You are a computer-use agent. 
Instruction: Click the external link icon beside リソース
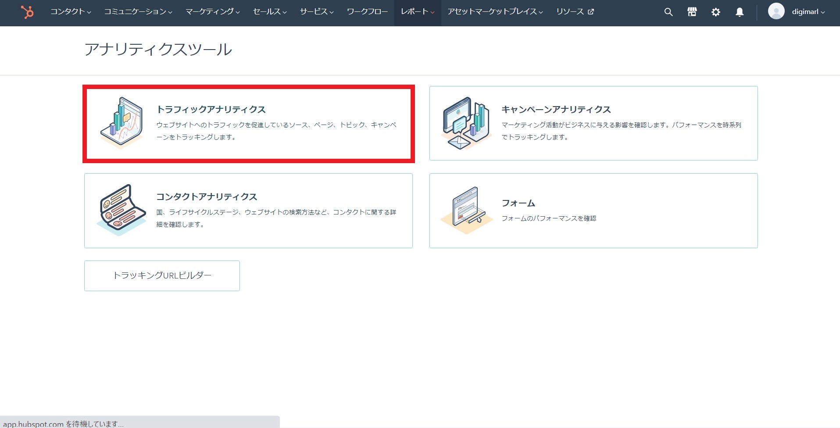tap(591, 12)
